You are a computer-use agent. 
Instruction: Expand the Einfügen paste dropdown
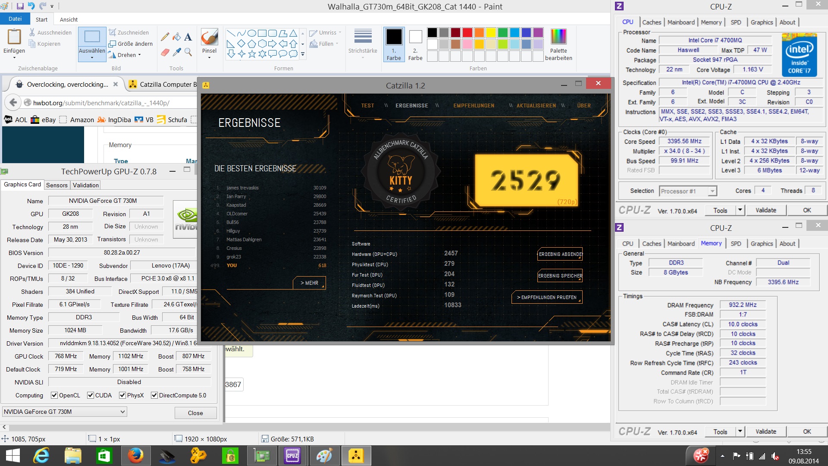click(x=14, y=57)
